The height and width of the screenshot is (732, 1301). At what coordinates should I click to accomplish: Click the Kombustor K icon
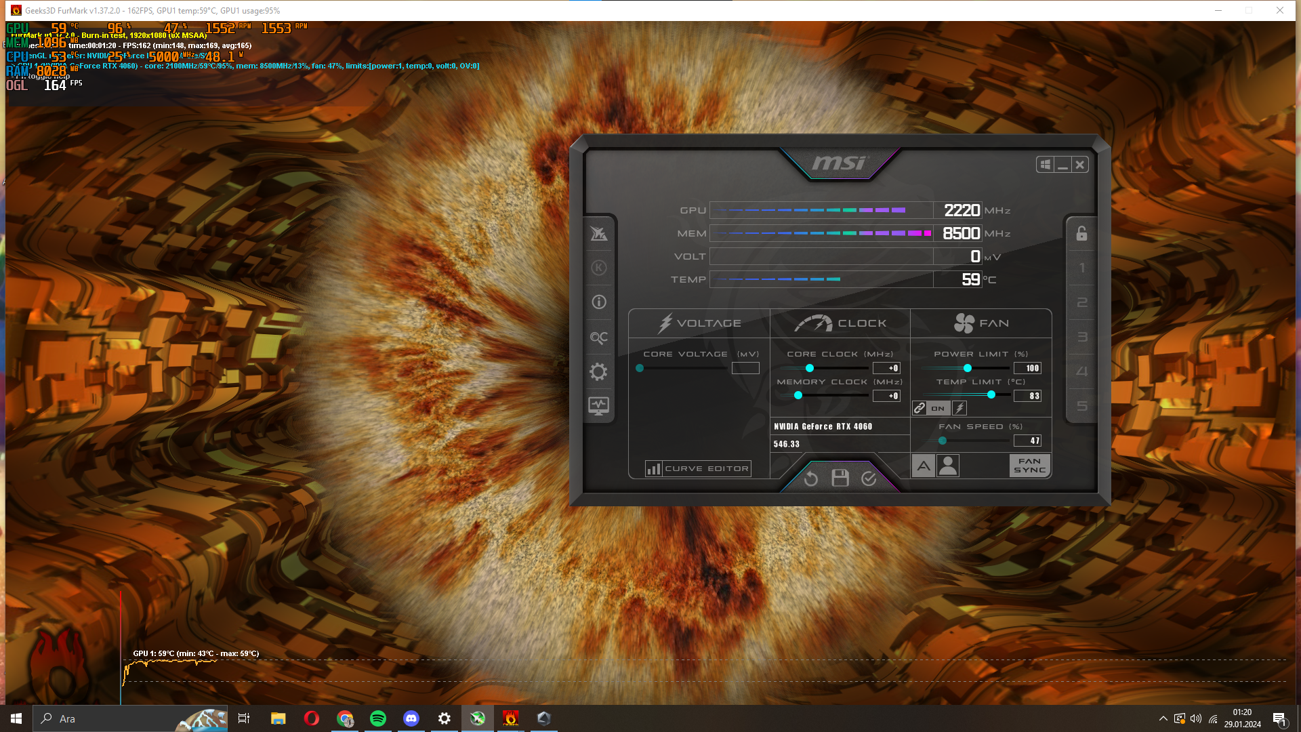[598, 268]
